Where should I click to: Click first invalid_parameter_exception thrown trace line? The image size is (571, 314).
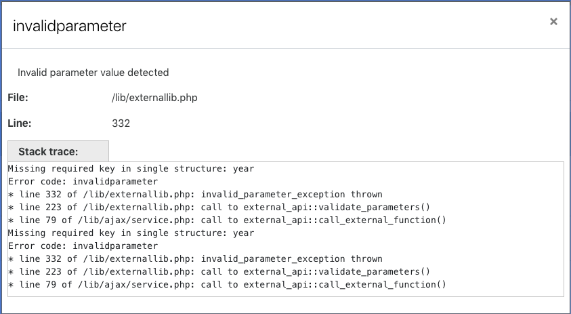(195, 195)
